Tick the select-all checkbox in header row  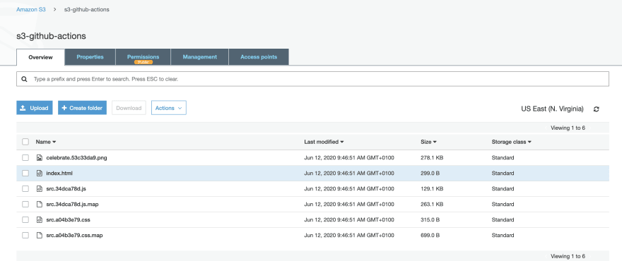25,142
